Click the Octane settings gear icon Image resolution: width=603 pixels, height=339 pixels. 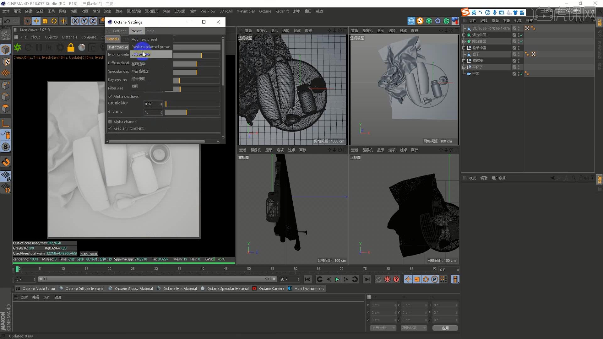point(60,47)
